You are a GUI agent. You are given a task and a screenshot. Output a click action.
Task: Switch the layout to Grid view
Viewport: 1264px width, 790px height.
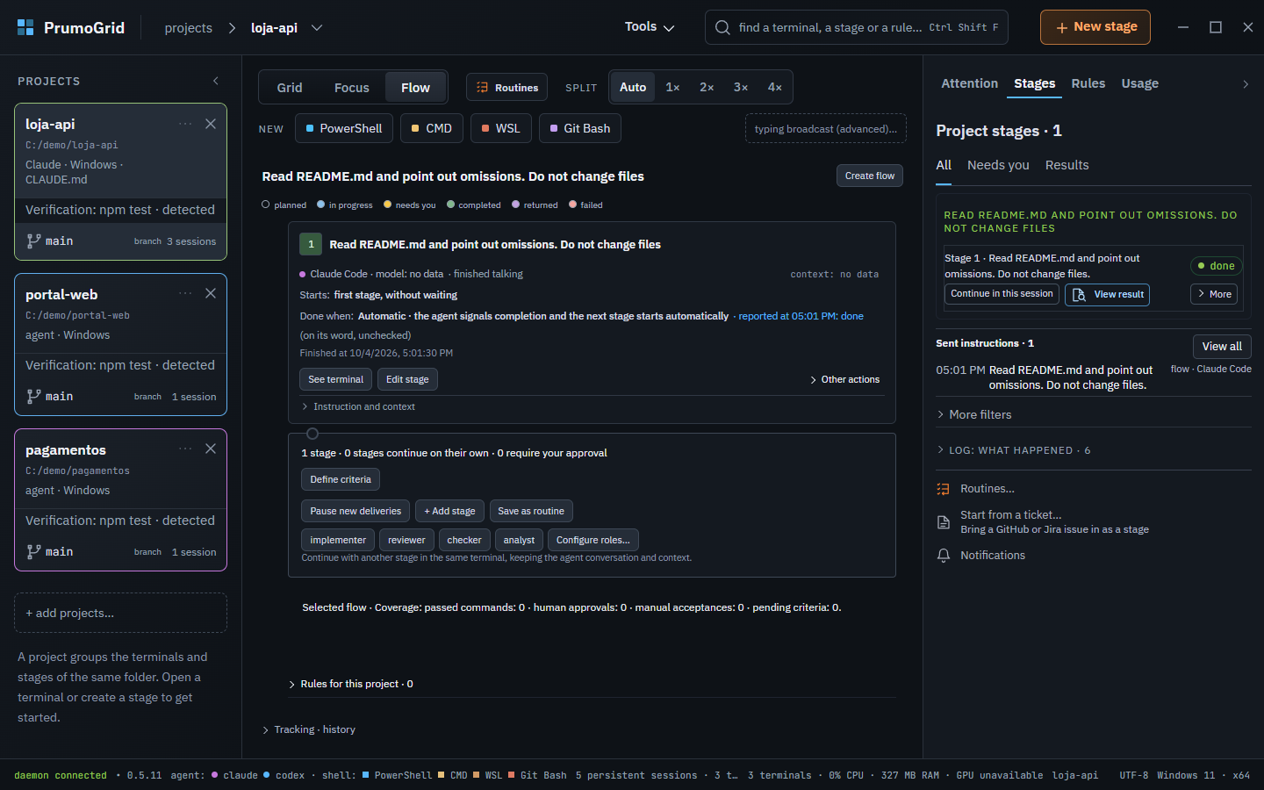(x=290, y=88)
